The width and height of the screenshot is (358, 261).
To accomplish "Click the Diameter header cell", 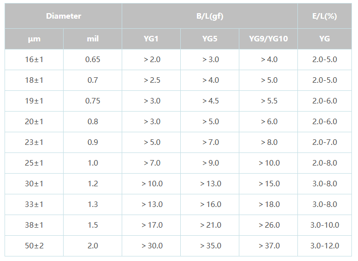I will coord(64,16).
